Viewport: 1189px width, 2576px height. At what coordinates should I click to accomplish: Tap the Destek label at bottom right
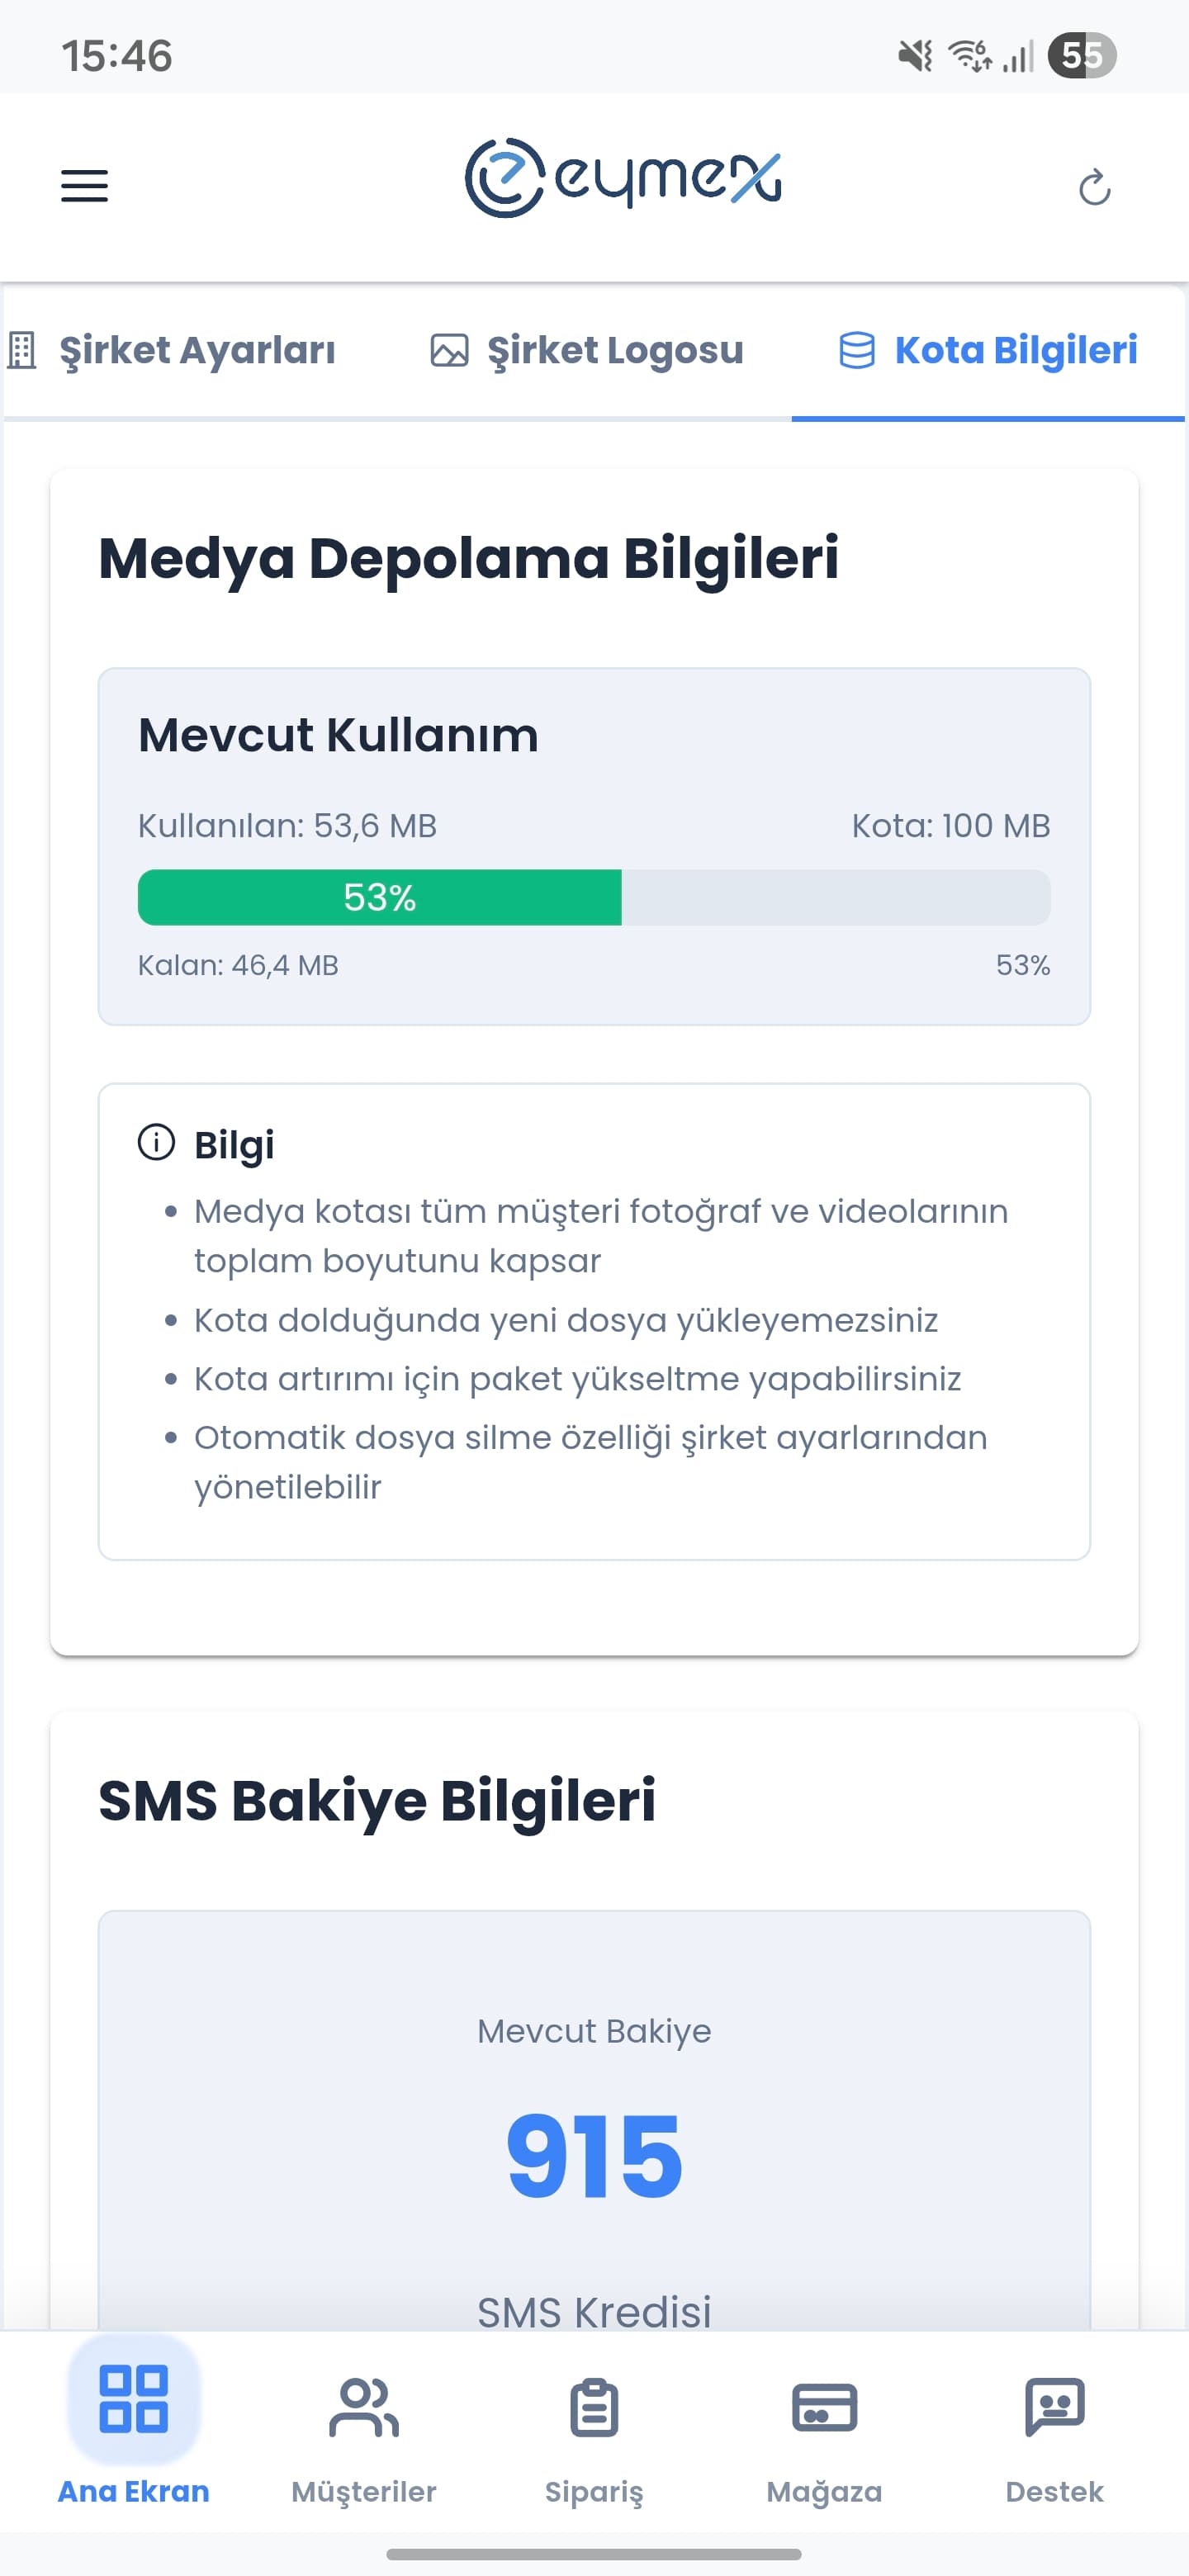coord(1055,2492)
